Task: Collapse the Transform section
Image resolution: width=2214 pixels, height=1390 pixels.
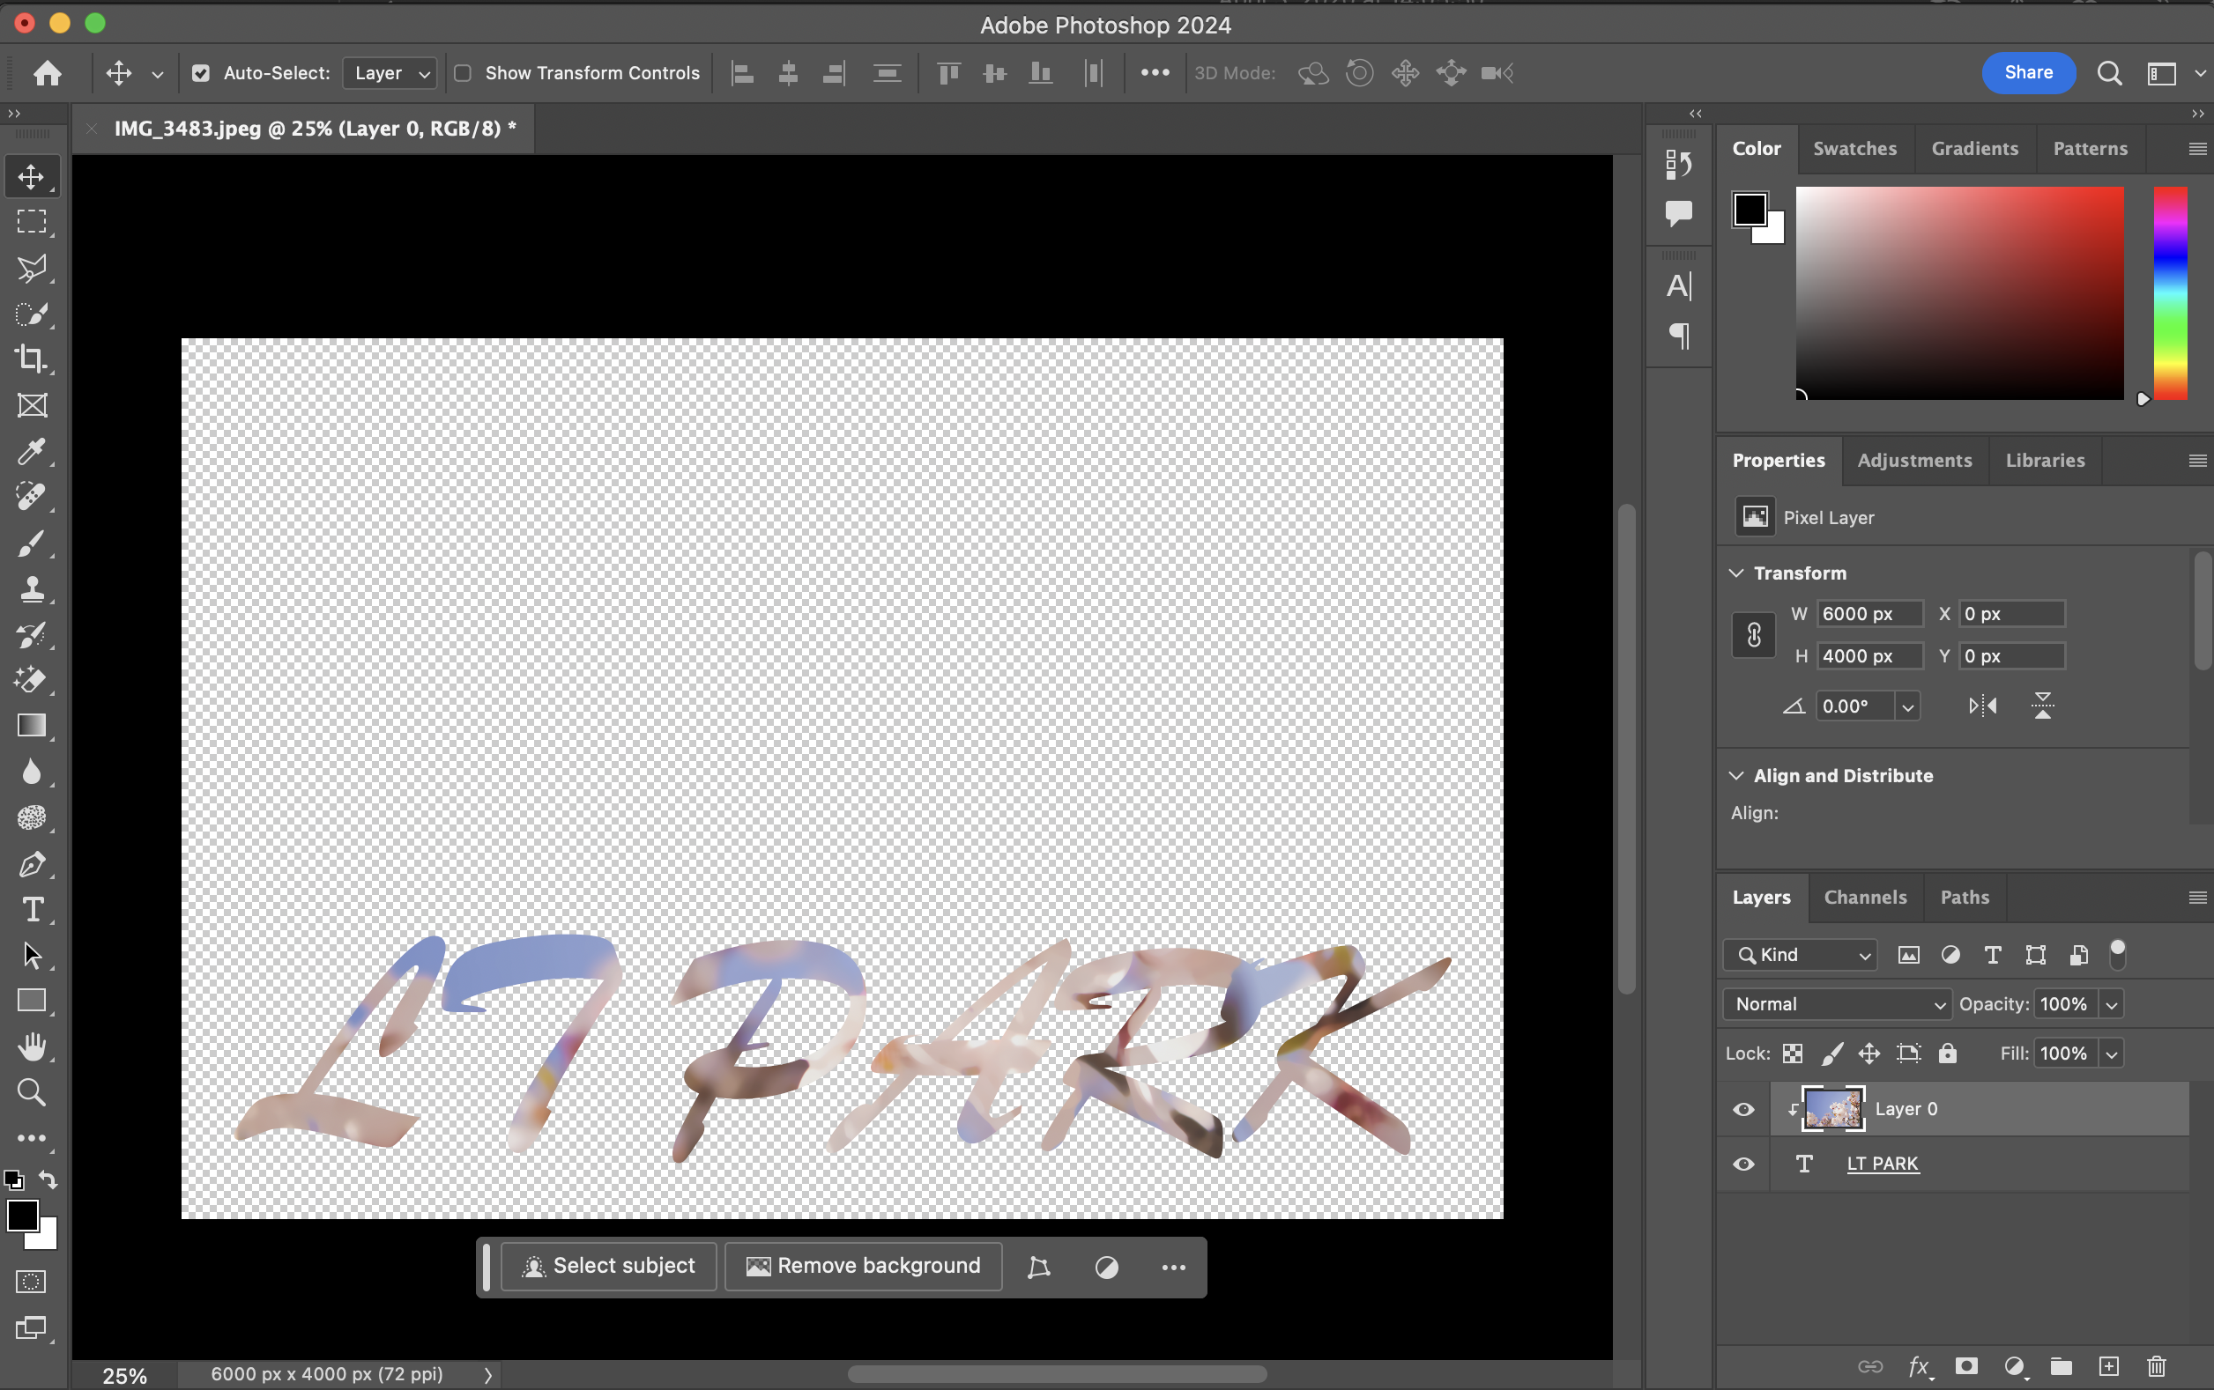Action: tap(1736, 573)
